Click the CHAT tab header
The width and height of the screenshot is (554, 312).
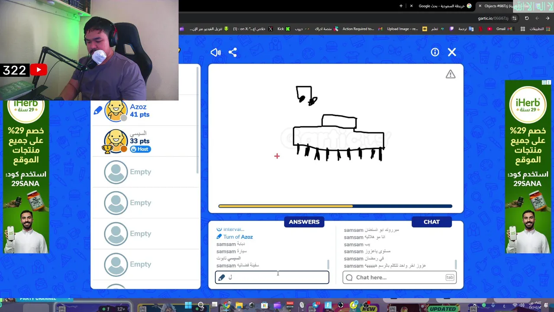[x=432, y=222]
